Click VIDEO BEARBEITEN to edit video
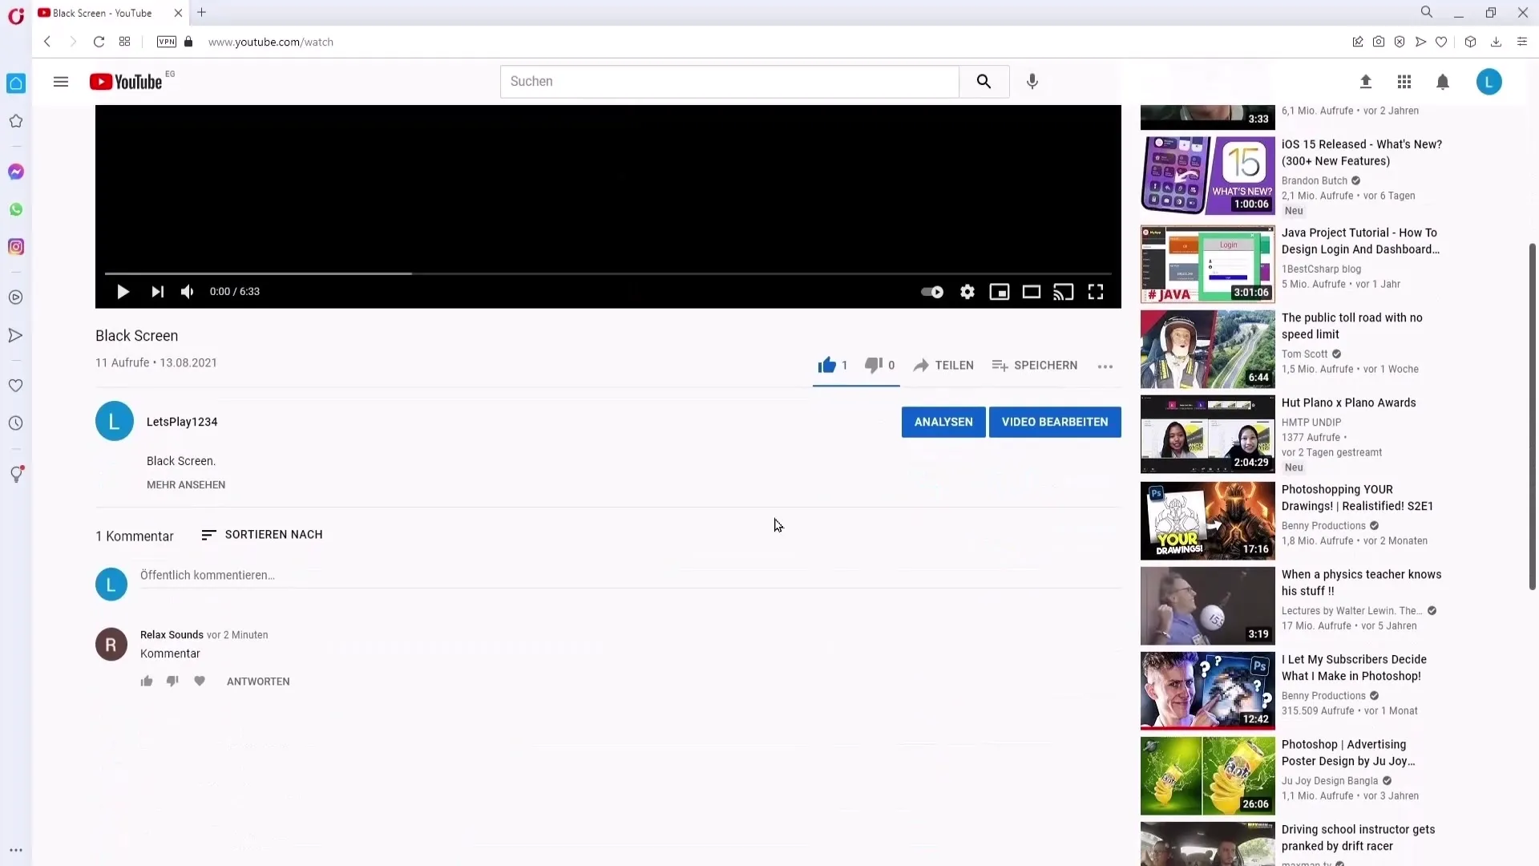1539x866 pixels. tap(1055, 422)
